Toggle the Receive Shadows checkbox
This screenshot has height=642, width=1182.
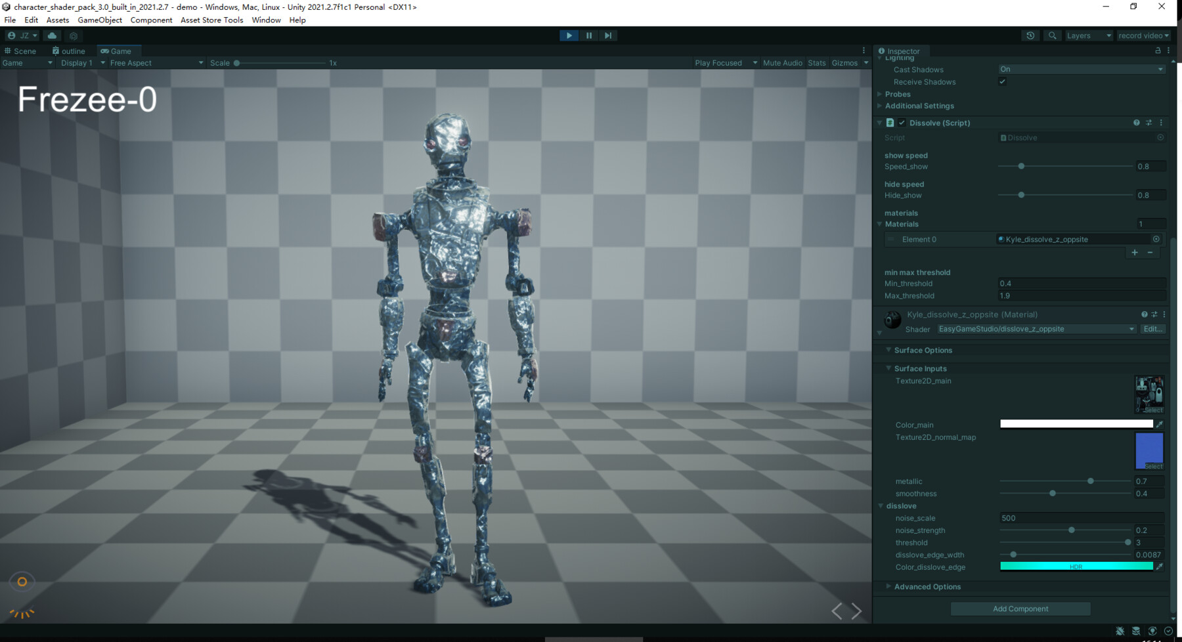tap(1002, 81)
